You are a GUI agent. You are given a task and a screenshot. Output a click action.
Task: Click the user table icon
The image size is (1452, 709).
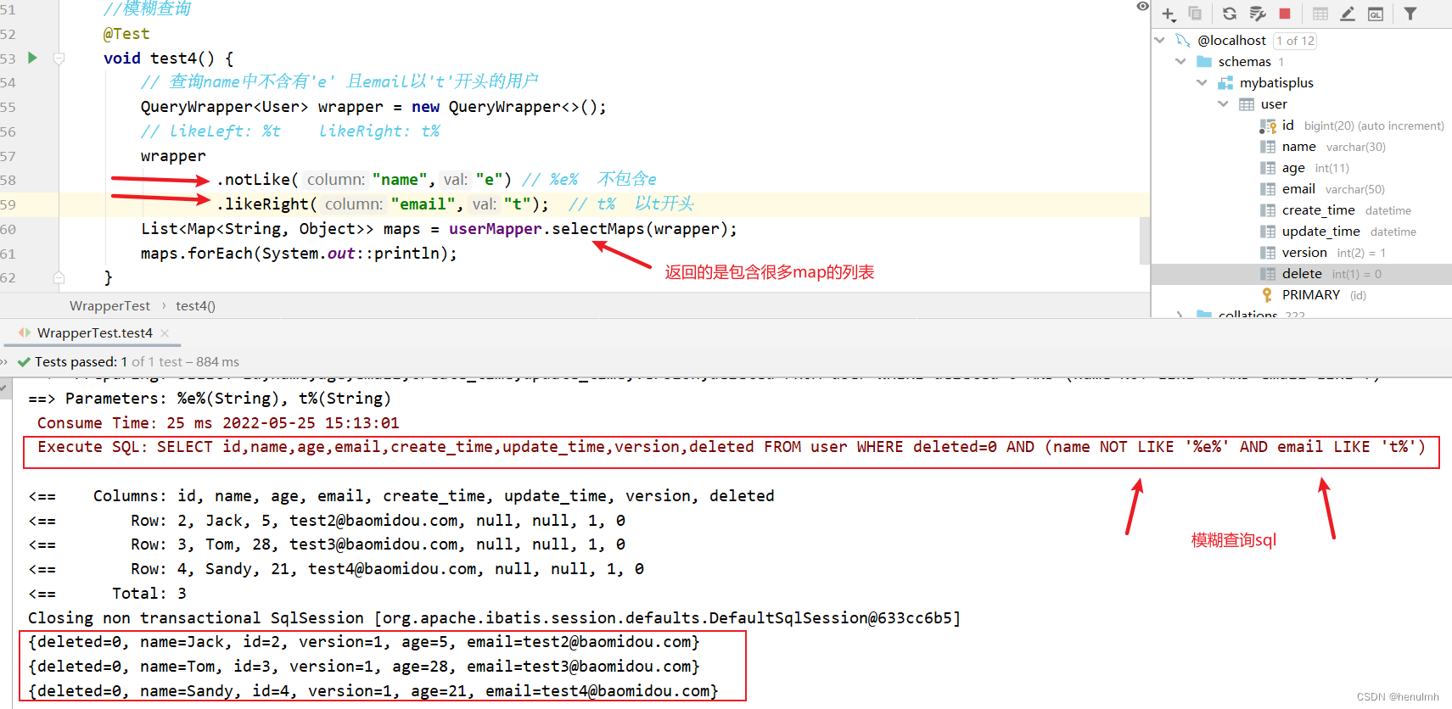1247,103
